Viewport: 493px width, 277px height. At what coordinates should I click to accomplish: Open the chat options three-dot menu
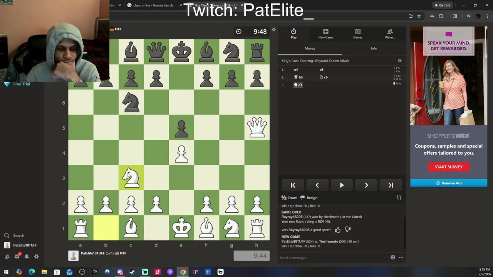tap(401, 257)
